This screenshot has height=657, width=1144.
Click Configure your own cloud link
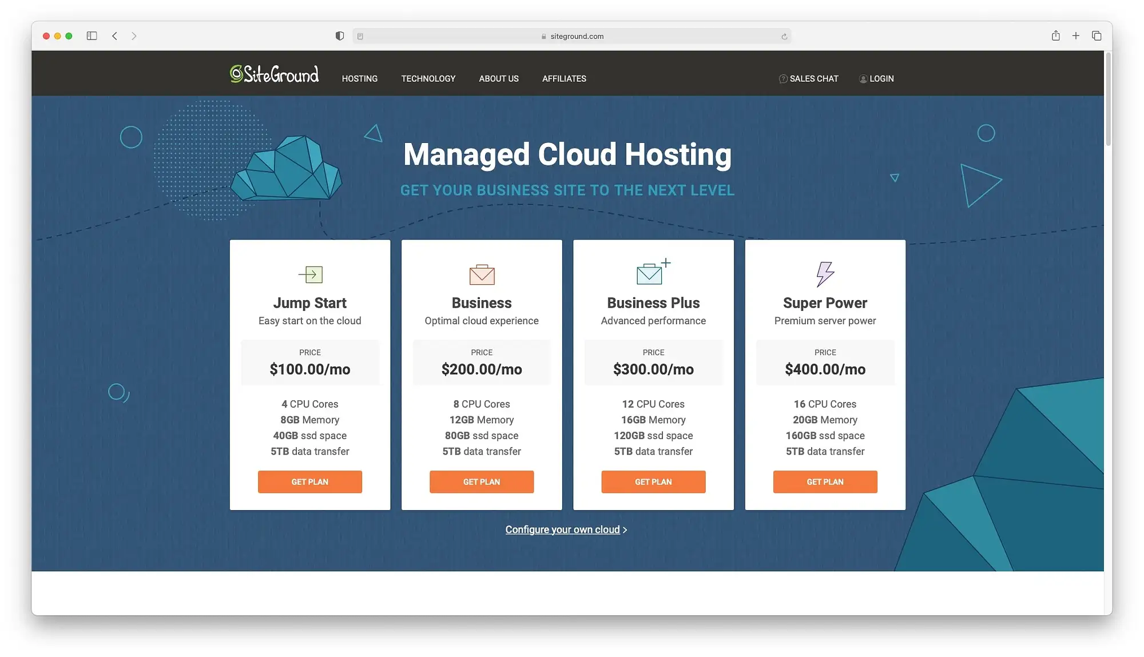563,529
